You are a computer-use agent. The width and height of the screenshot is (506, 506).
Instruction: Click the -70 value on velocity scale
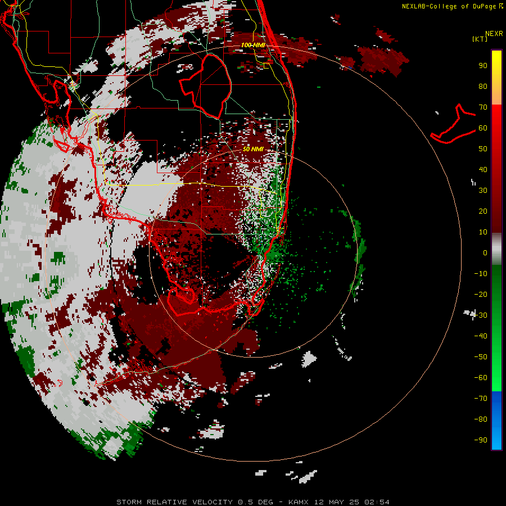click(x=481, y=399)
